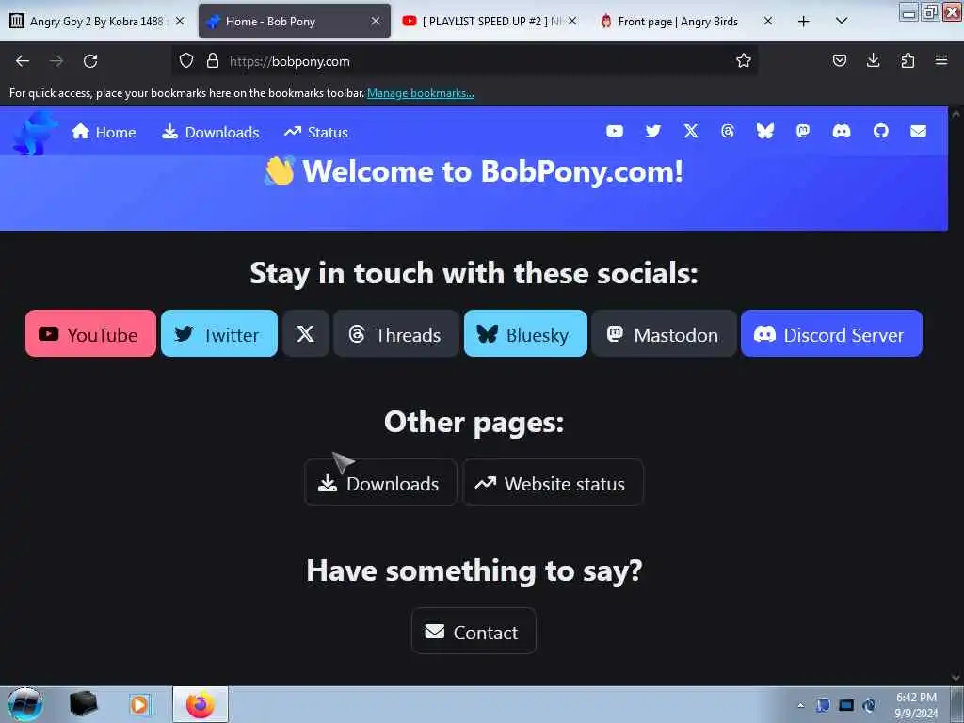This screenshot has height=723, width=964.
Task: Join via Discord Server button
Action: (831, 334)
